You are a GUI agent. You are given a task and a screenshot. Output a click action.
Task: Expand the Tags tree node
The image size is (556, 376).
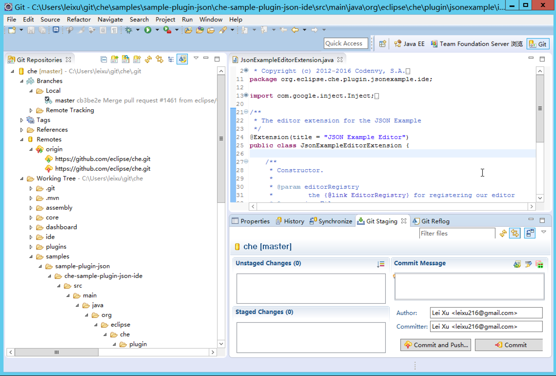[22, 120]
